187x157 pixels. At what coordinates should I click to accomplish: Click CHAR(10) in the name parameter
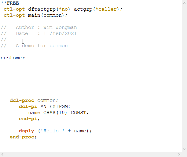point(55,113)
